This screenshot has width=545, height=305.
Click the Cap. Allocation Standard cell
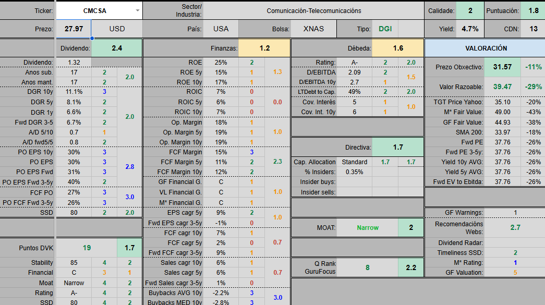pos(355,162)
